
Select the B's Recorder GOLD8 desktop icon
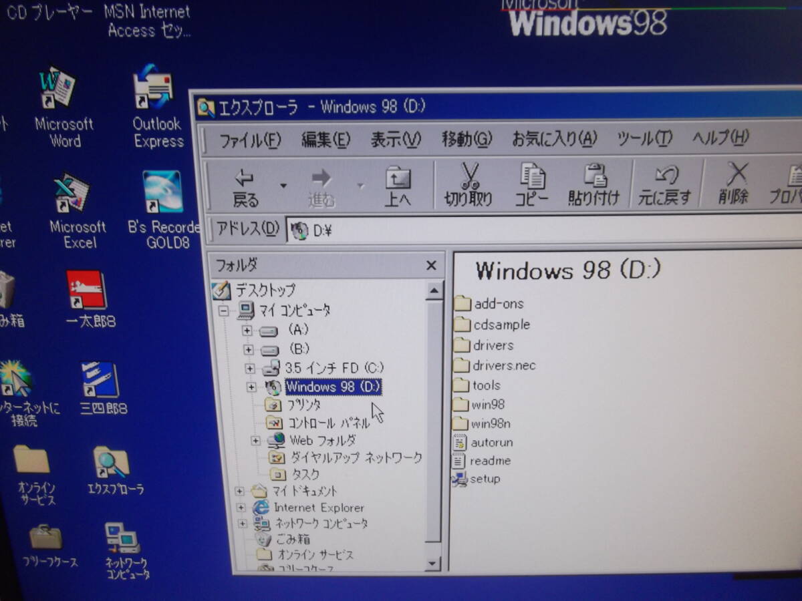[x=164, y=210]
